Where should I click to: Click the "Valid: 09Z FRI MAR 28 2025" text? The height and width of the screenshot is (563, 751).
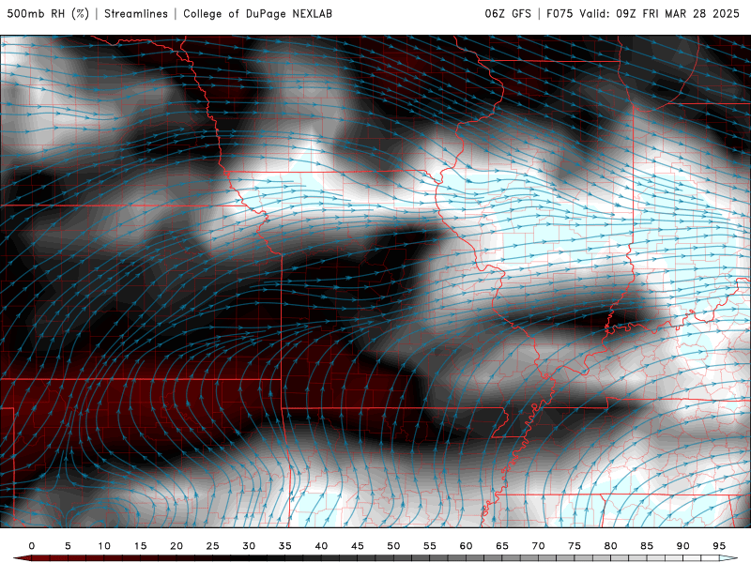[660, 13]
